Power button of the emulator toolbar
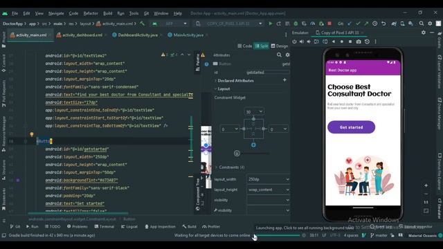The height and width of the screenshot is (249, 443). [x=294, y=41]
